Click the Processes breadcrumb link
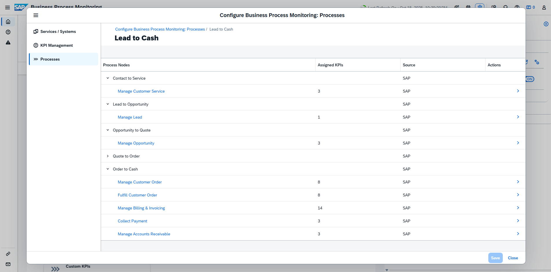551x272 pixels. click(x=160, y=29)
